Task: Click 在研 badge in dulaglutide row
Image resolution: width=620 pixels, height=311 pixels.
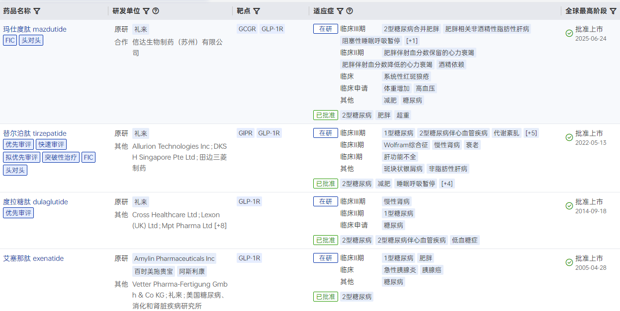Action: [x=326, y=201]
